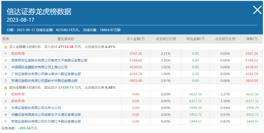Image resolution: width=264 pixels, height=133 pixels.
Task: Select the sell amount 9622.50 cell
Action: pos(195,94)
